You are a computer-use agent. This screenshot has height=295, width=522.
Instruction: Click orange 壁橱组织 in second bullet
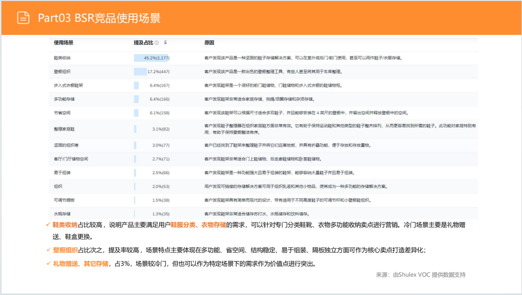[65, 250]
